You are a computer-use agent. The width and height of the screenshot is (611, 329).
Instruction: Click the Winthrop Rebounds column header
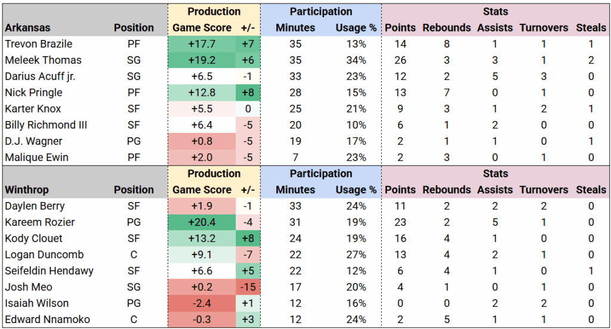[x=446, y=190]
